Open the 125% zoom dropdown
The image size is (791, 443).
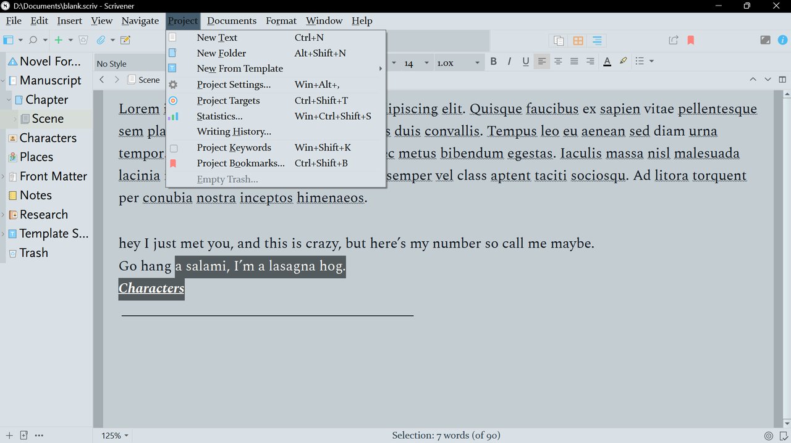(x=115, y=436)
